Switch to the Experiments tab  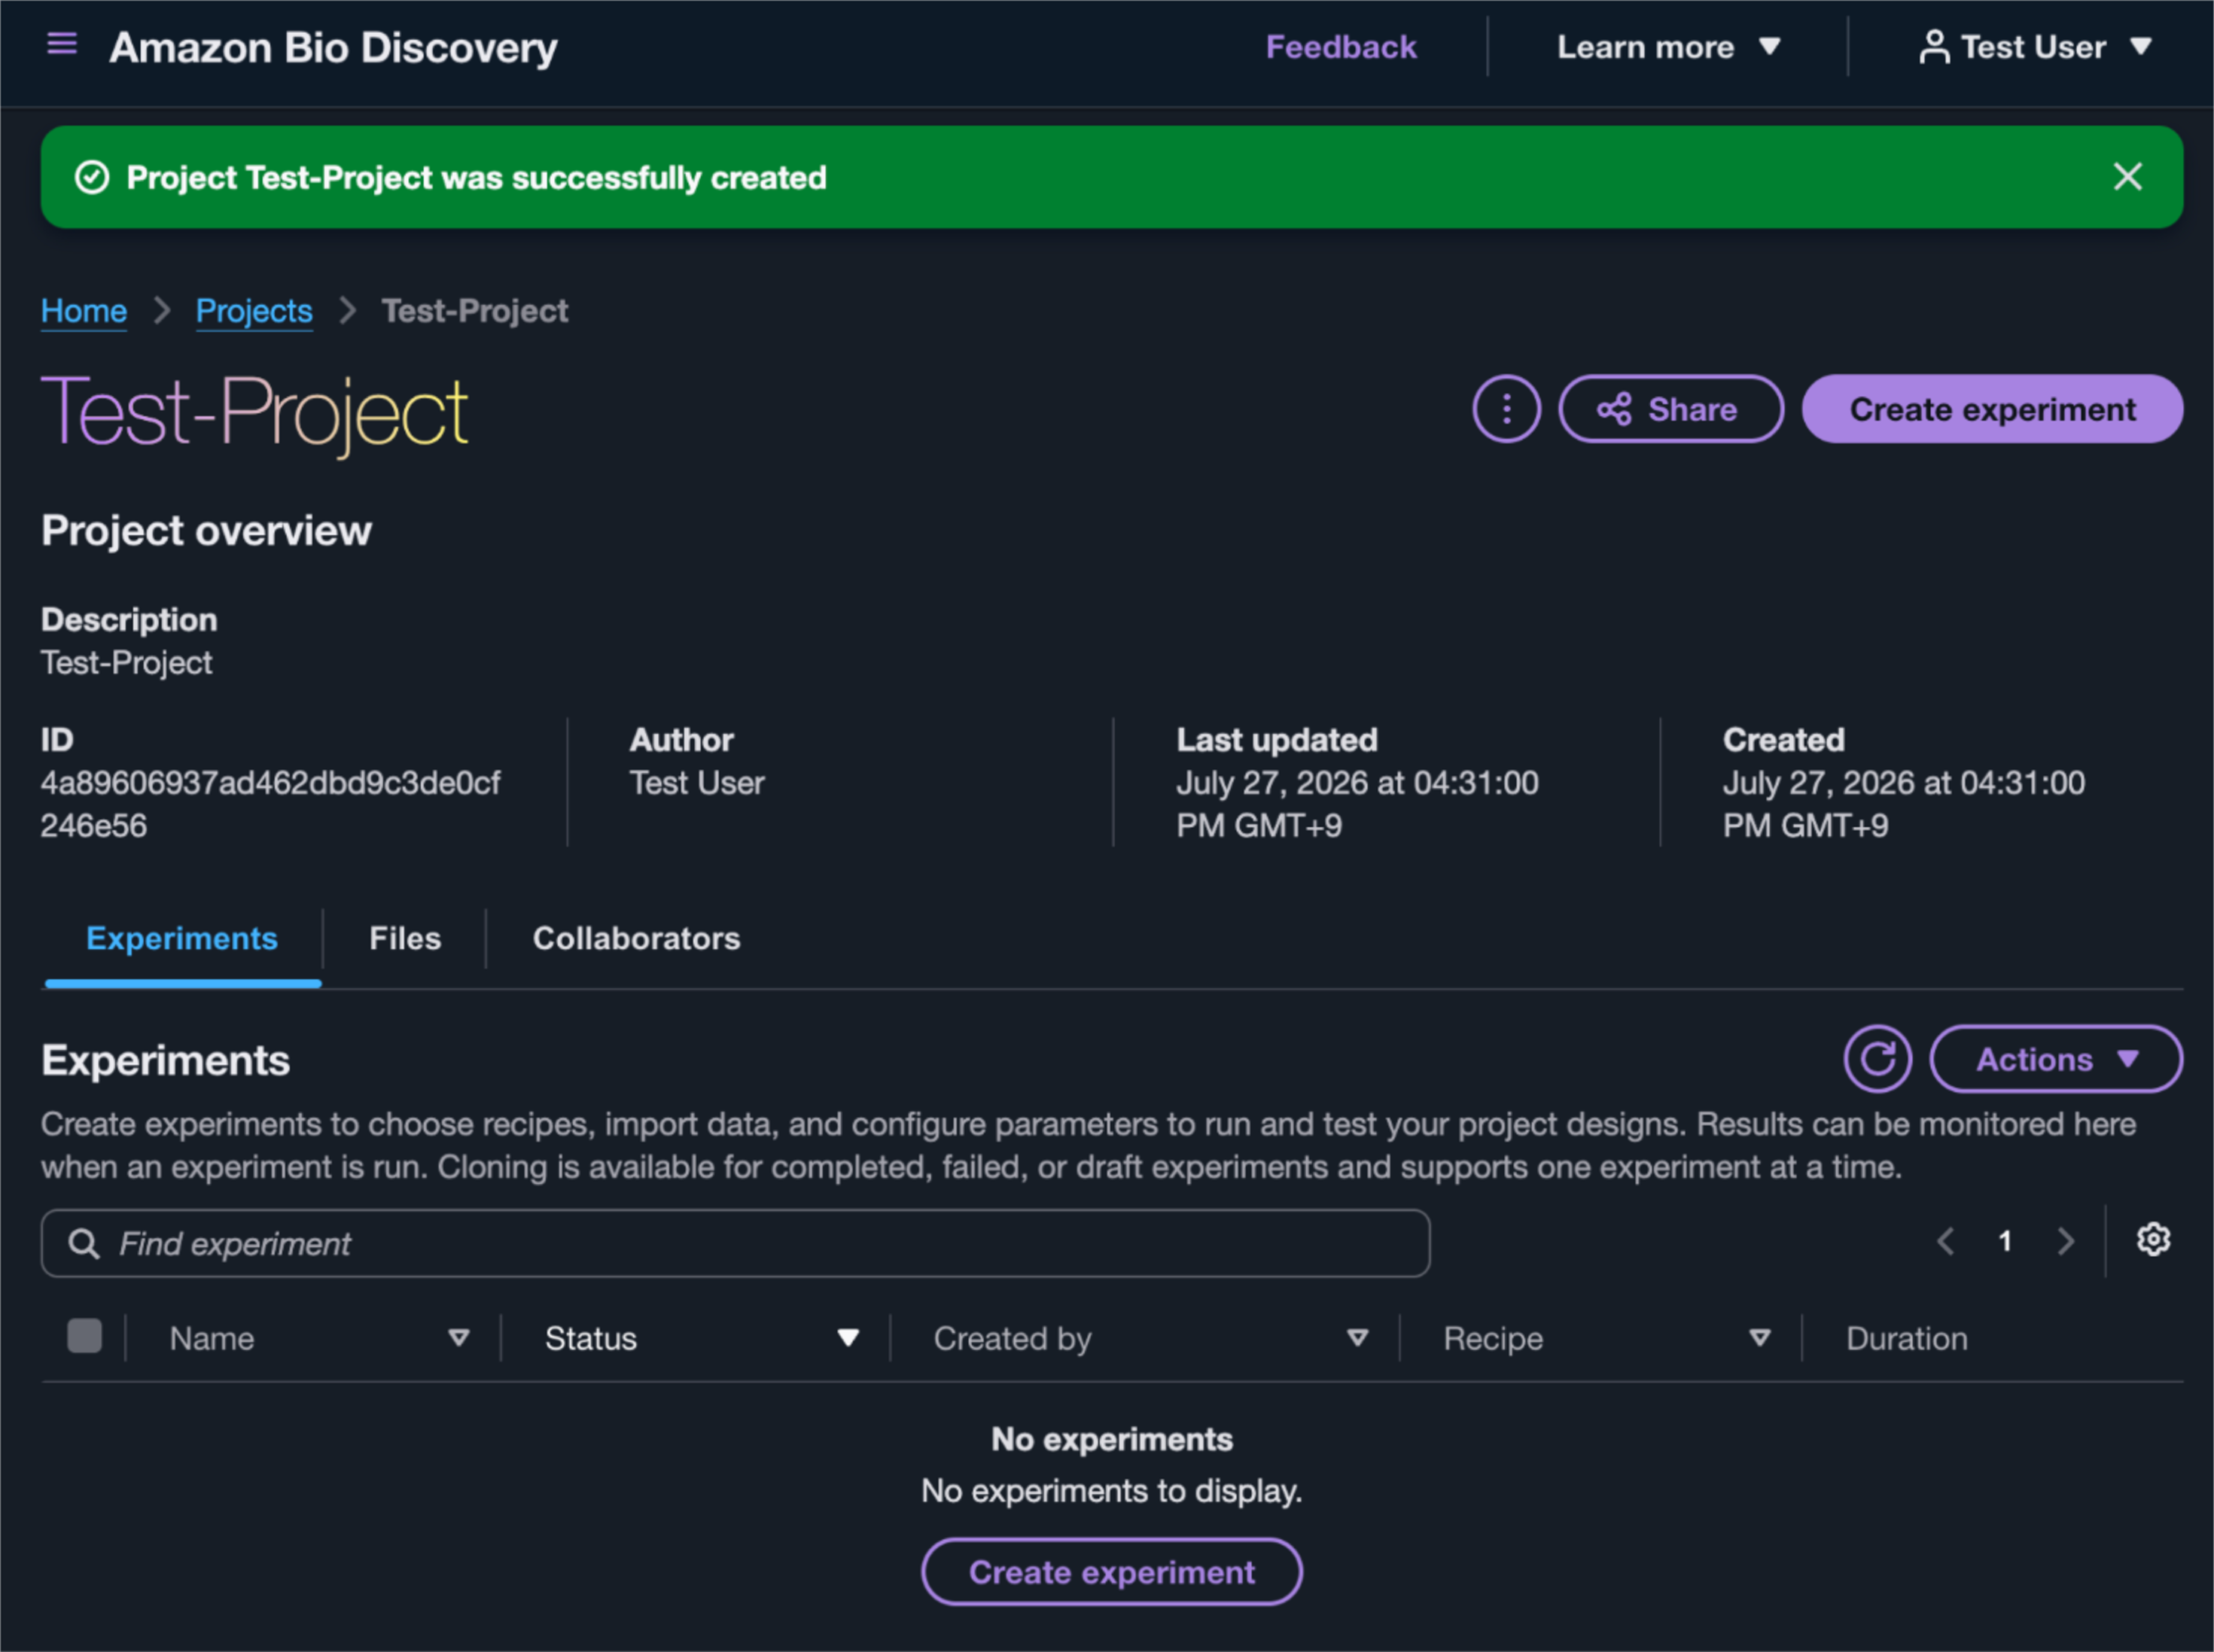pos(182,939)
